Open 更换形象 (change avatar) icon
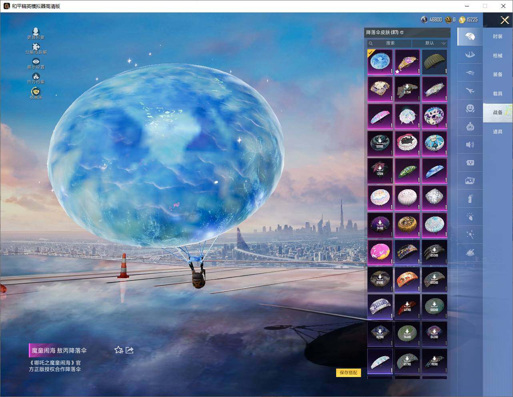Viewport: 513px width, 397px height. point(36,34)
